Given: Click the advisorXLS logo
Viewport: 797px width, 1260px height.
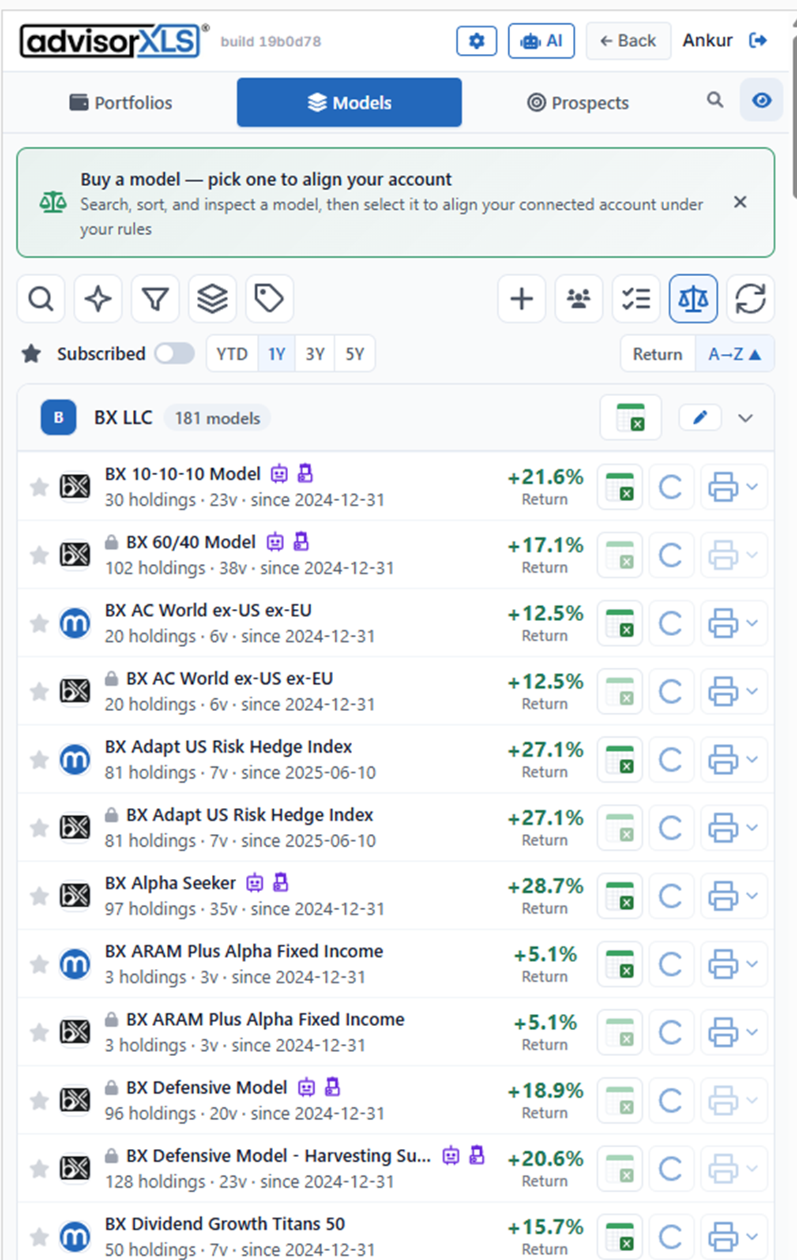Looking at the screenshot, I should click(x=114, y=41).
